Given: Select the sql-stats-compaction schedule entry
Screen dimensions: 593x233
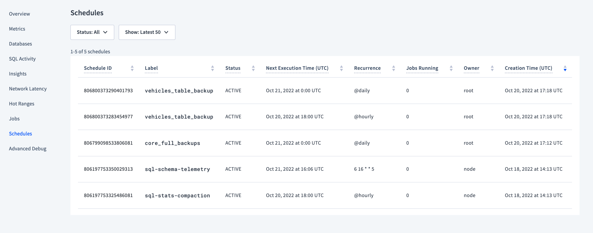Looking at the screenshot, I should point(177,196).
